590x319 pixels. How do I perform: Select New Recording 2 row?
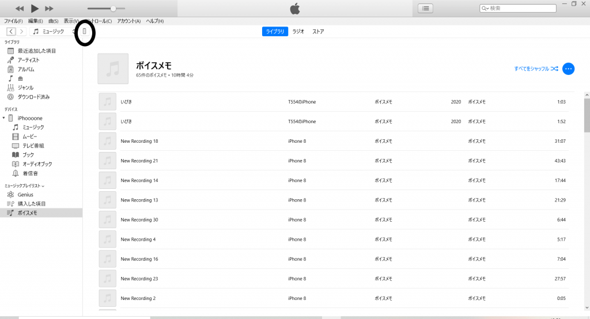[x=334, y=298]
